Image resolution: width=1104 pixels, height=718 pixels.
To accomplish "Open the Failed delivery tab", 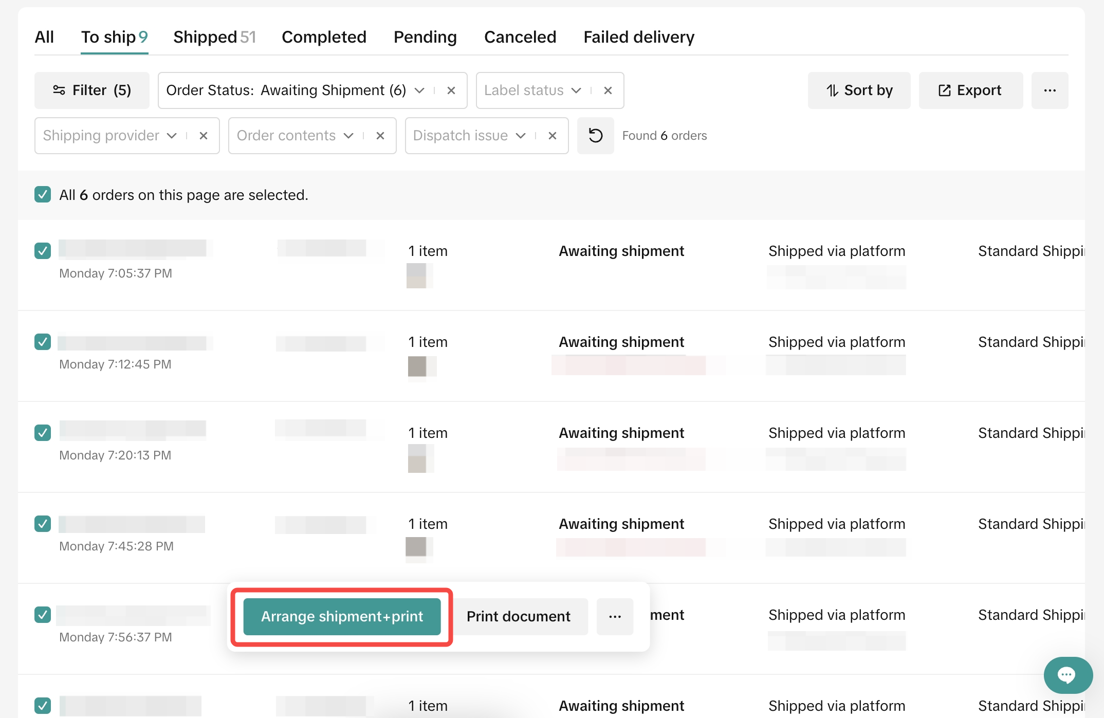I will tap(638, 37).
